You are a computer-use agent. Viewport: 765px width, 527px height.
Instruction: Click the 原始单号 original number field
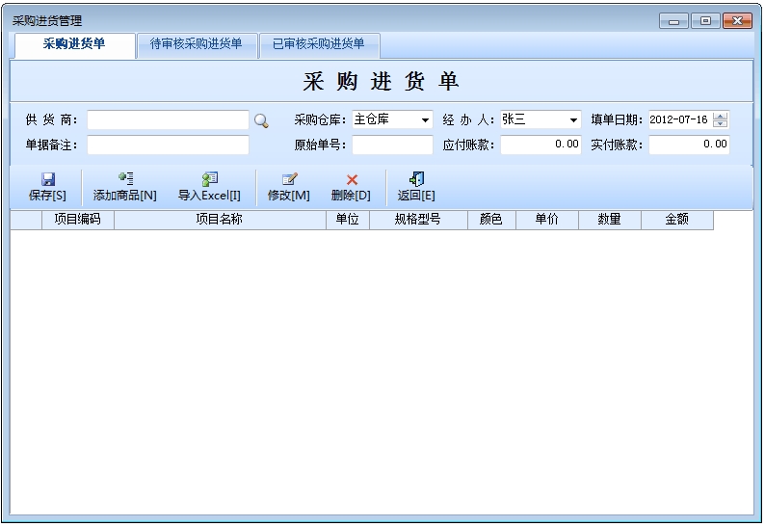pos(392,145)
